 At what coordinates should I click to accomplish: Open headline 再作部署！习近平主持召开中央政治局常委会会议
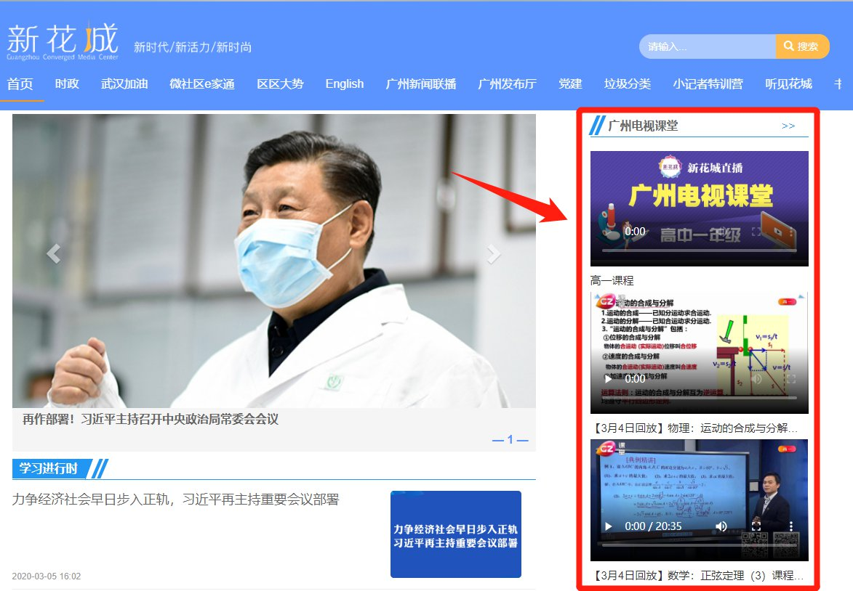click(151, 419)
